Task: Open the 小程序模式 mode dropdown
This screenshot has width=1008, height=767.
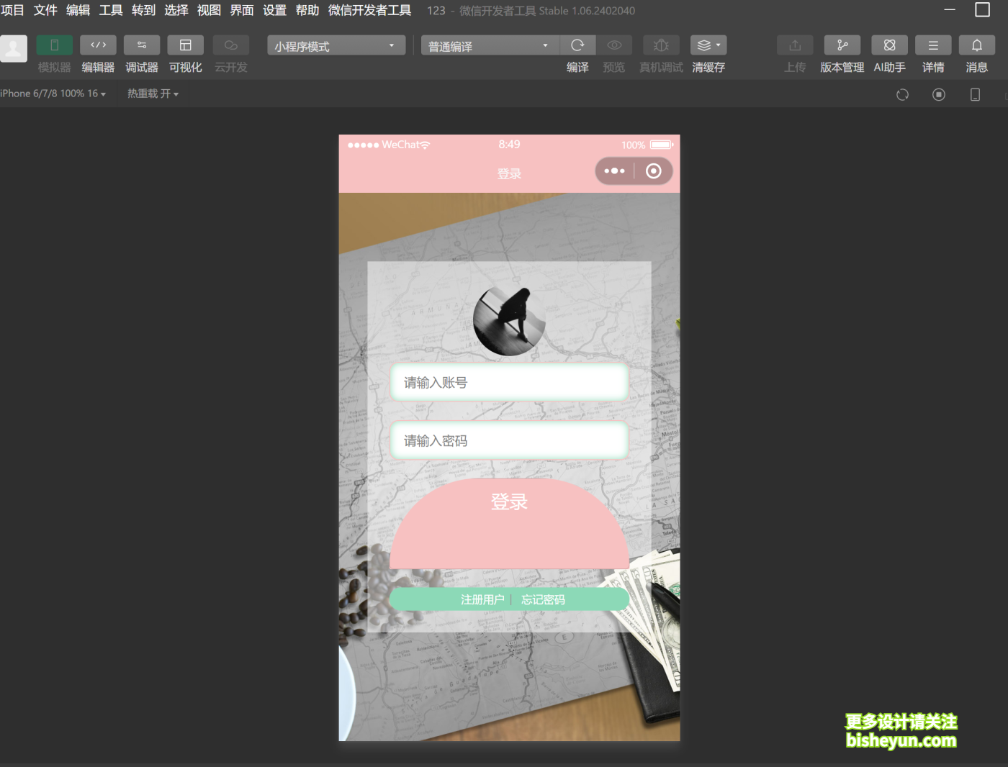Action: pos(336,45)
